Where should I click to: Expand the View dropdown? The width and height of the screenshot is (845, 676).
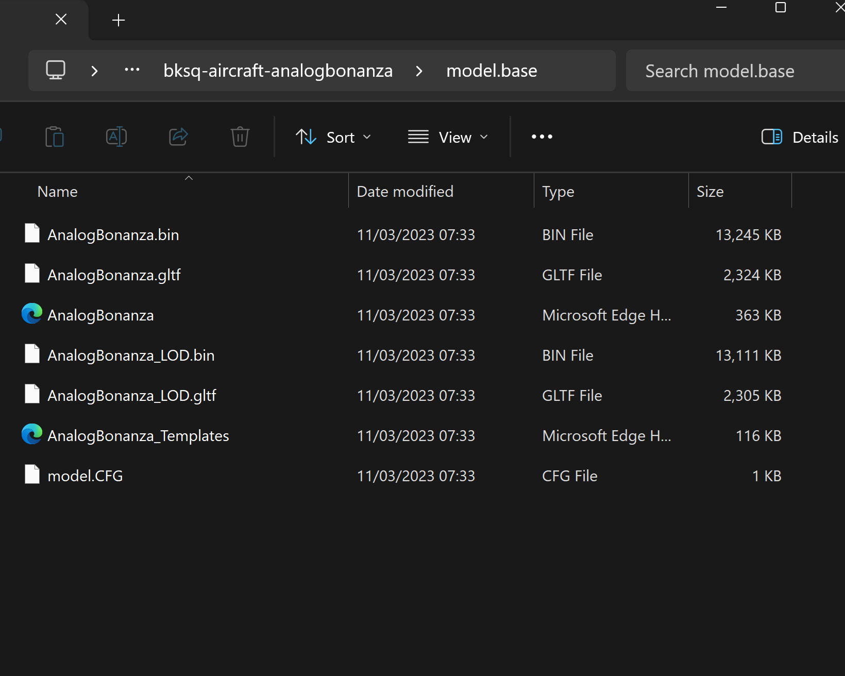(448, 137)
